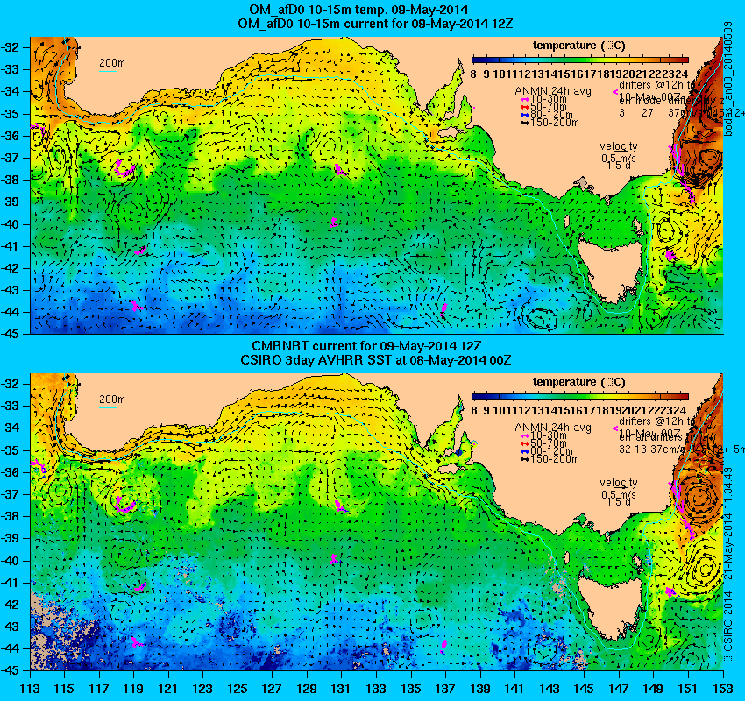Click the bottom panel temperature colorbar
The image size is (745, 701).
pyautogui.click(x=579, y=396)
